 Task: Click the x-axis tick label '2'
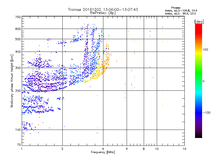pyautogui.click(x=62, y=149)
